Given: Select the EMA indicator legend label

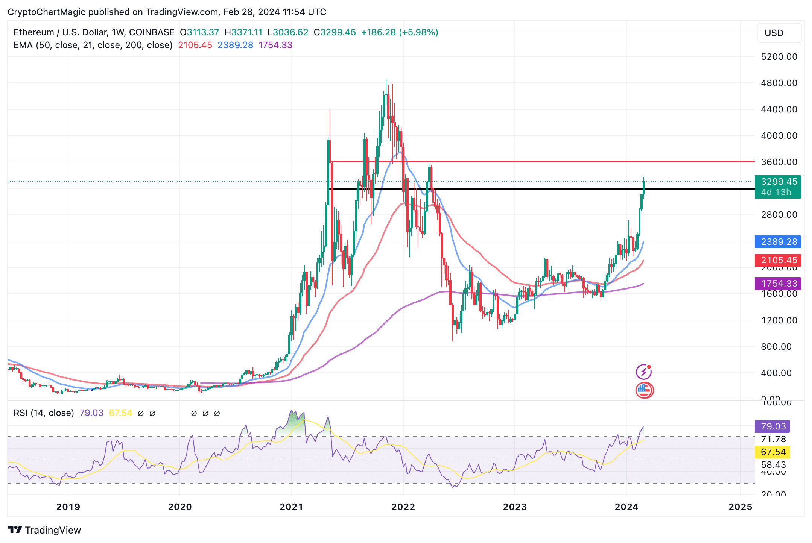Looking at the screenshot, I should click(93, 45).
